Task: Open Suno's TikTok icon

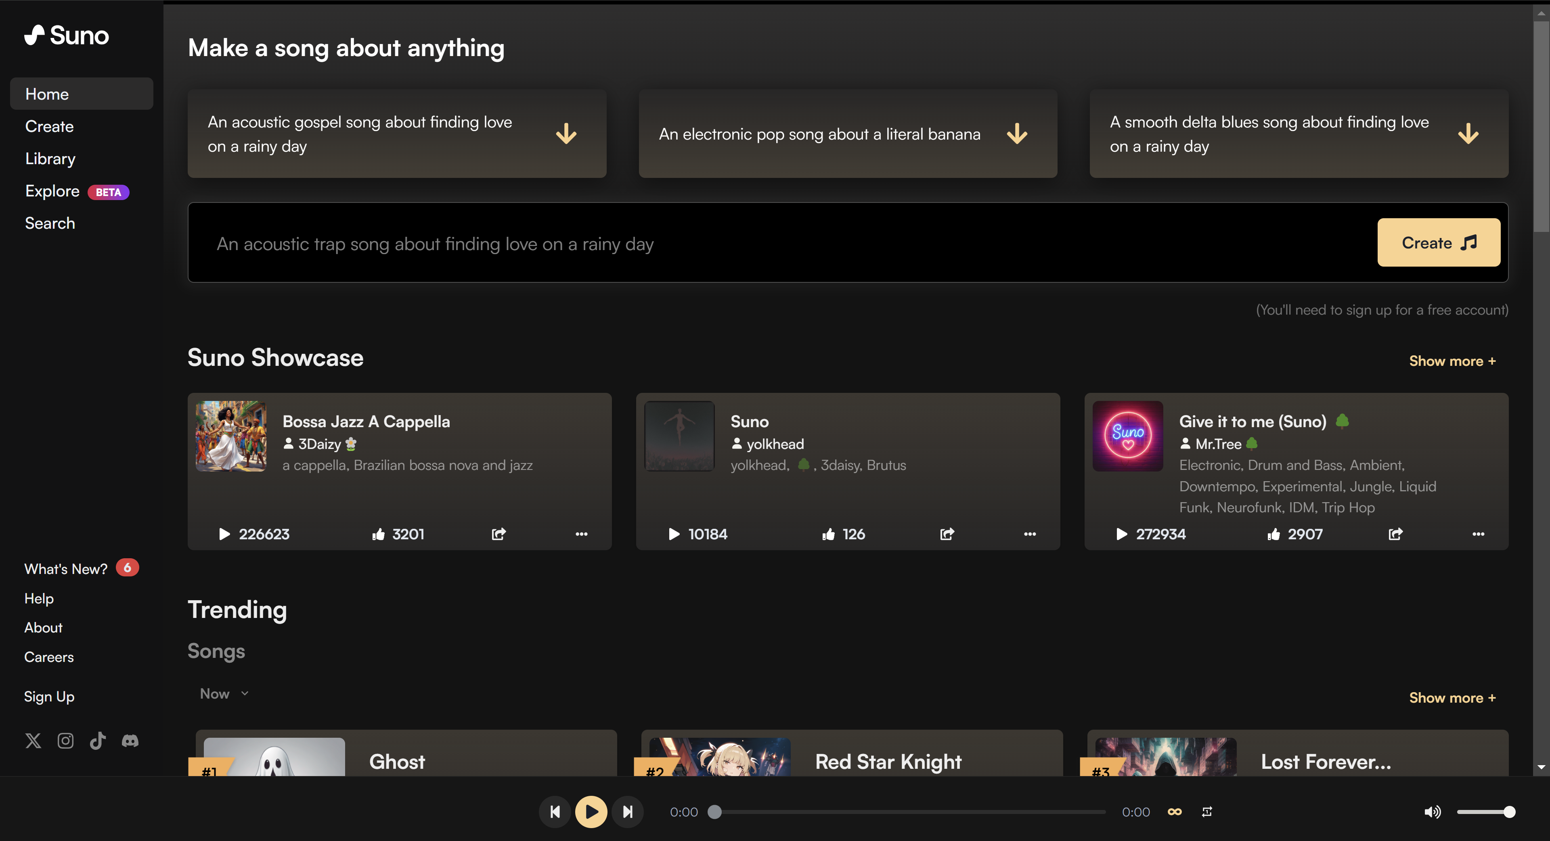Action: point(97,741)
